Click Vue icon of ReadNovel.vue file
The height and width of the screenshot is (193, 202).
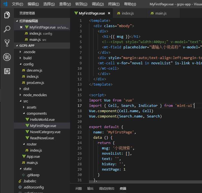27,138
